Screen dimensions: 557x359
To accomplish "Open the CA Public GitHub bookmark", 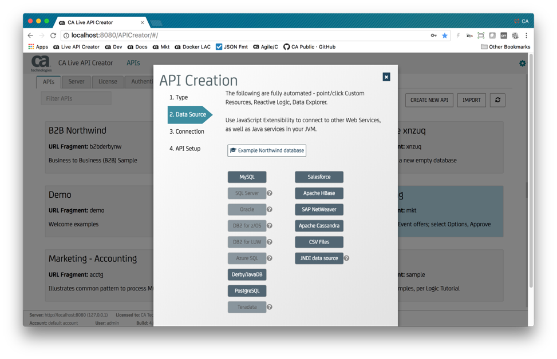I will [x=309, y=47].
